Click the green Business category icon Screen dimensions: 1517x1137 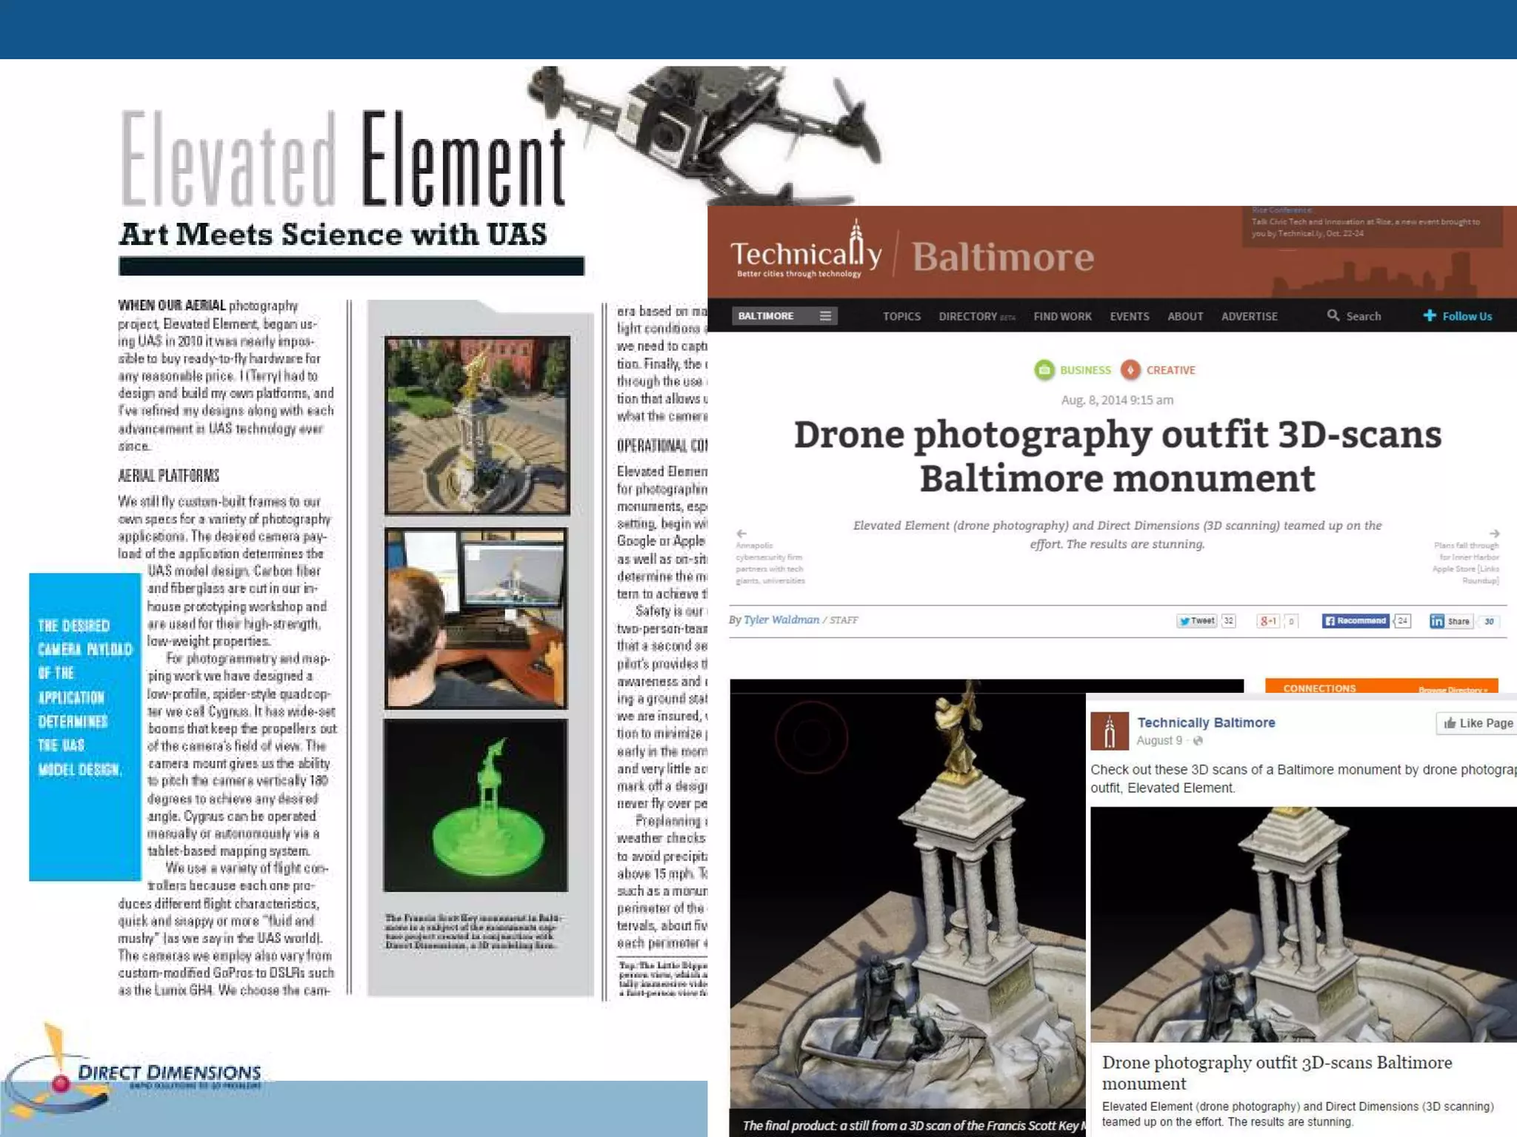pyautogui.click(x=1044, y=369)
